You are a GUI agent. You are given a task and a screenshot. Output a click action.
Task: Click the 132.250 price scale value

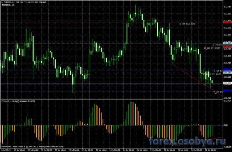[x=227, y=28]
